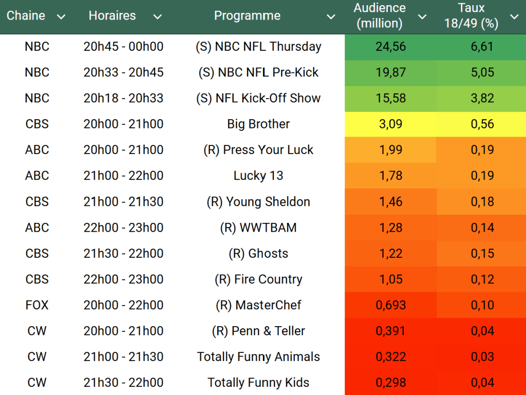Click the yellow 3,09 audience cell

(x=390, y=124)
